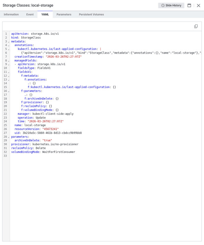Click 'volumeBindingMode: WaitForFirstConsumer' line

pos(43,152)
